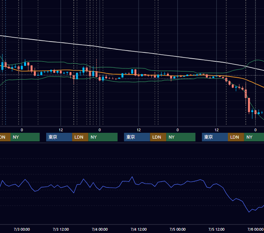Image resolution: width=264 pixels, height=233 pixels.
Task: Click the LDN session block on 7/4
Action: (158, 137)
